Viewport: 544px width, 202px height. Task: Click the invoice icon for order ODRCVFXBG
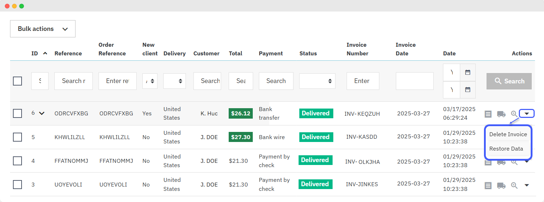tap(488, 114)
